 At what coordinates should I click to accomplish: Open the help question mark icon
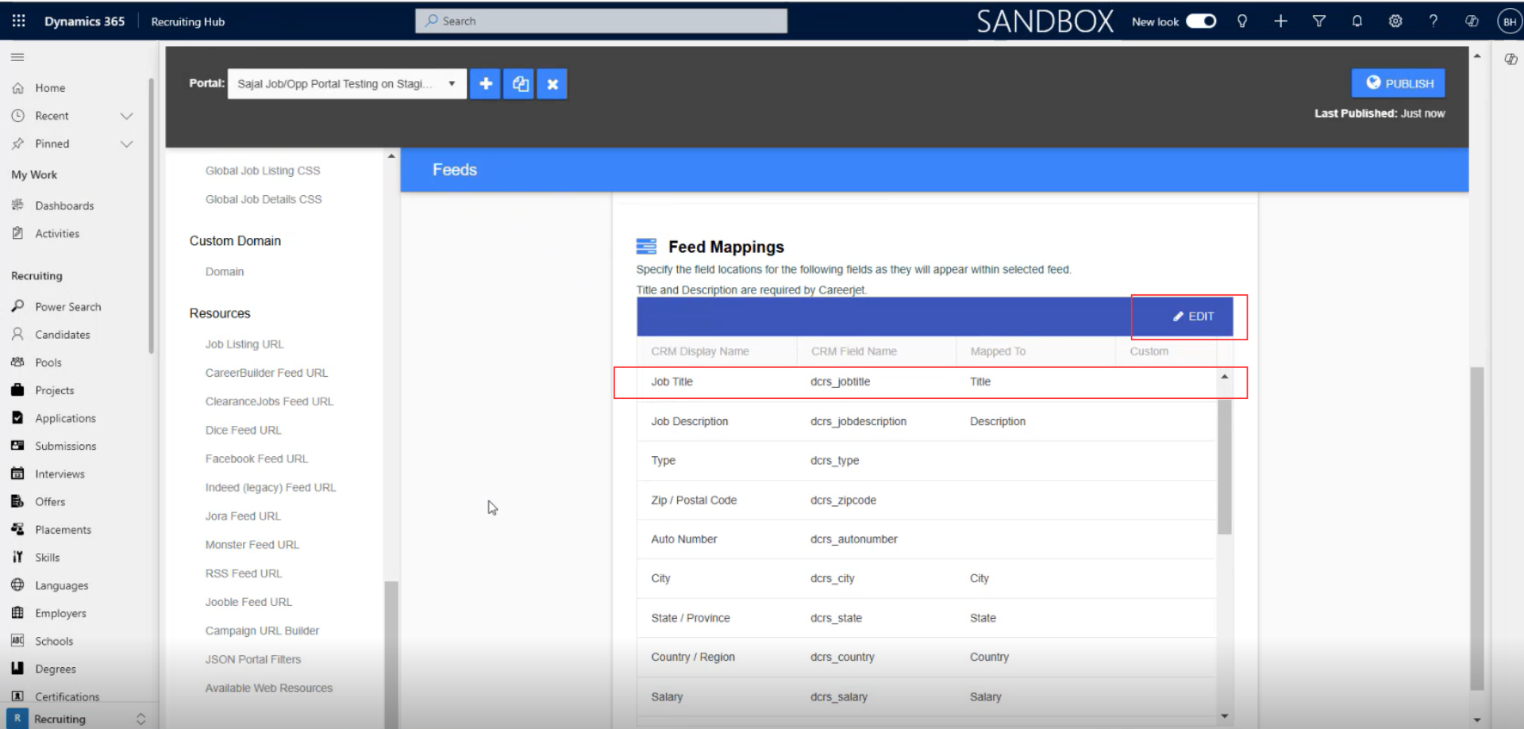tap(1433, 21)
